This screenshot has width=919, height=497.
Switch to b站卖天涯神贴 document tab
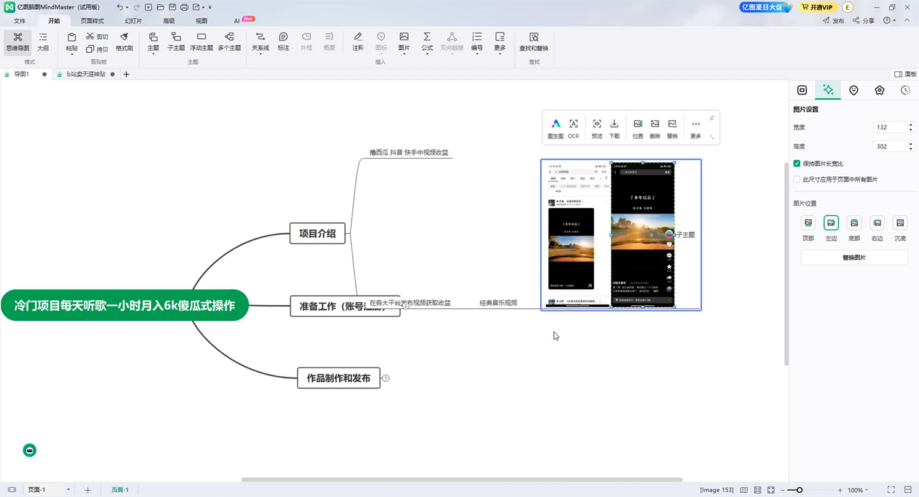[x=86, y=74]
